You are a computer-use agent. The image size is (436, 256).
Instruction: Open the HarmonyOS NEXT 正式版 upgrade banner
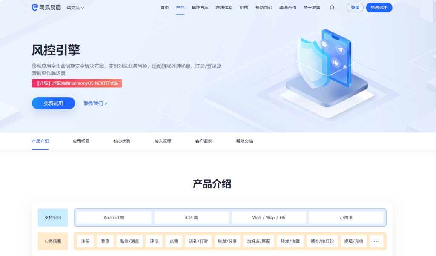pos(77,83)
